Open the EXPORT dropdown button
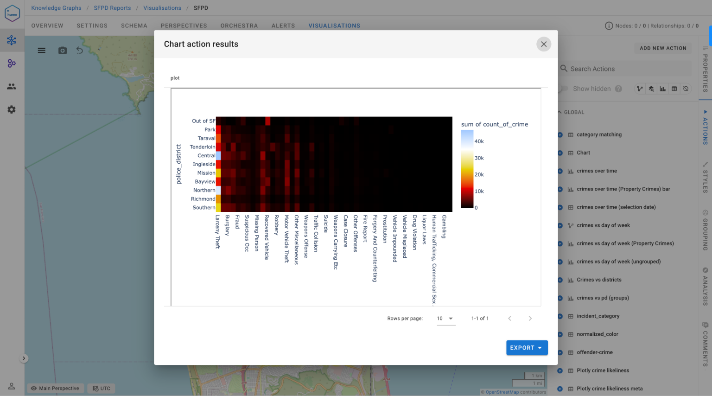 [527, 348]
